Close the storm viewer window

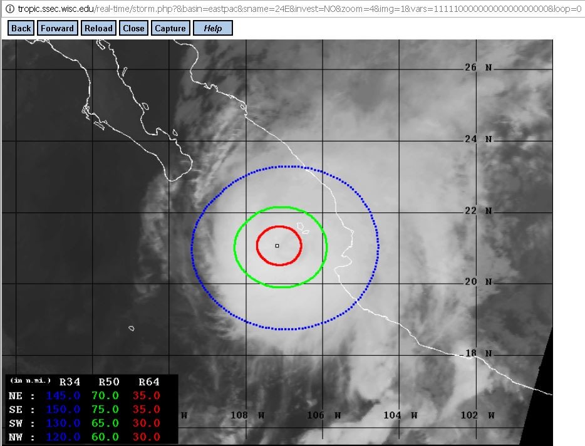tap(133, 28)
